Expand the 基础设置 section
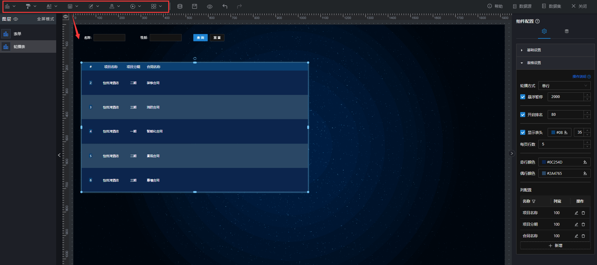Image resolution: width=597 pixels, height=265 pixels. pyautogui.click(x=534, y=50)
